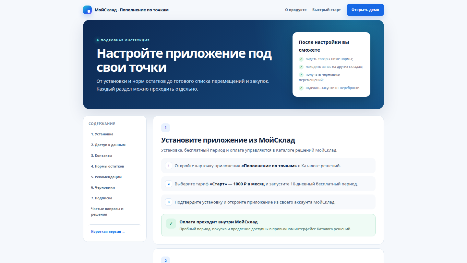Click bold text '«Пополнение по точкам»' in step 1
Viewport: 467px width, 263px height.
(269, 166)
